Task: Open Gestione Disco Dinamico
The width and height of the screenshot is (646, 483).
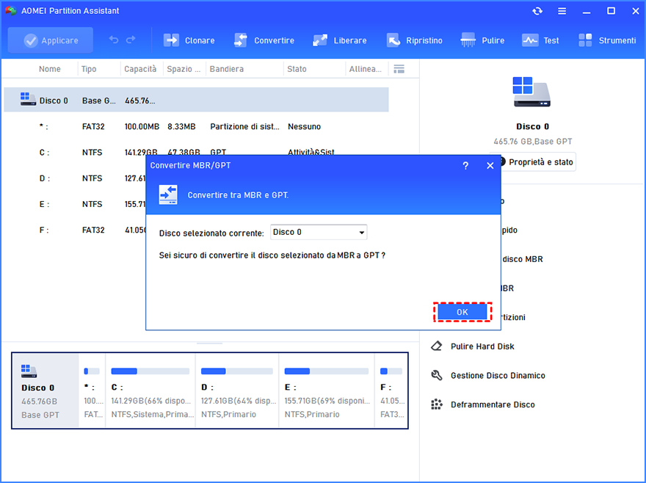Action: [x=498, y=375]
